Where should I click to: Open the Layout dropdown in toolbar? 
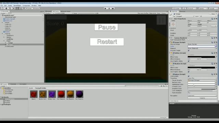pyautogui.click(x=213, y=9)
